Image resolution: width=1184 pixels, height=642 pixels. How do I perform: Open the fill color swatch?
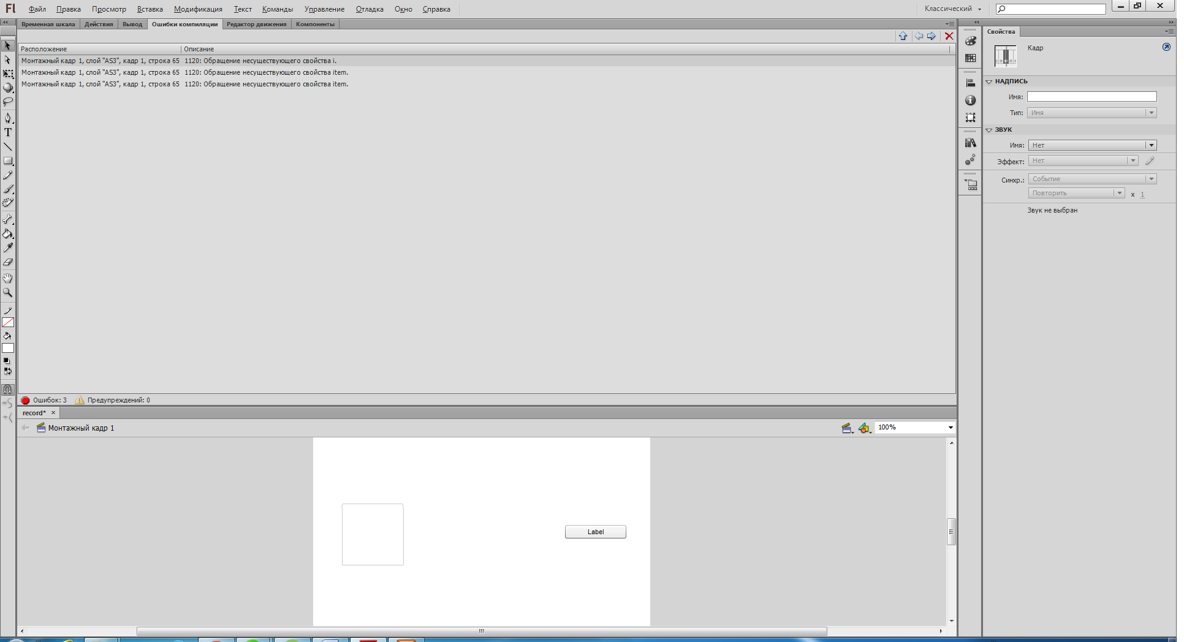pyautogui.click(x=8, y=349)
